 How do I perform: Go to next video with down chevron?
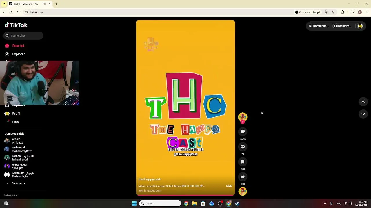363,114
